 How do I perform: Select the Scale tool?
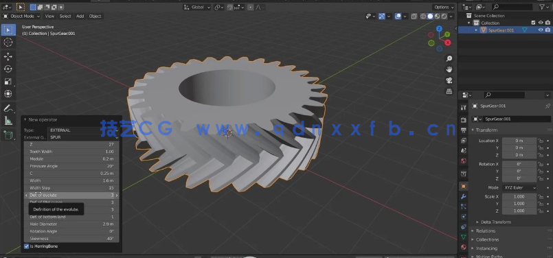tap(8, 82)
